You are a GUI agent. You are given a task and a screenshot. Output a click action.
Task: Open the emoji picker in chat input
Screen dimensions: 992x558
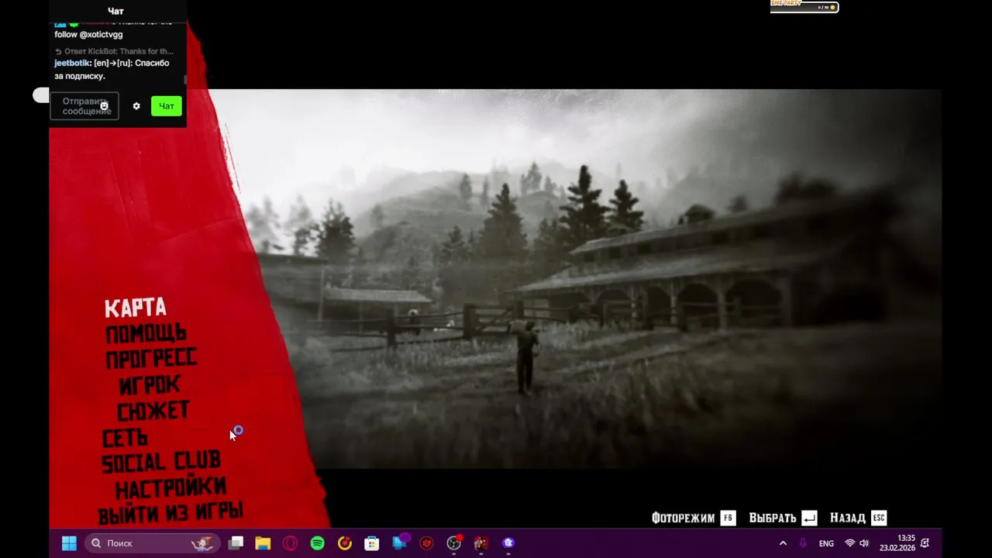tap(104, 105)
